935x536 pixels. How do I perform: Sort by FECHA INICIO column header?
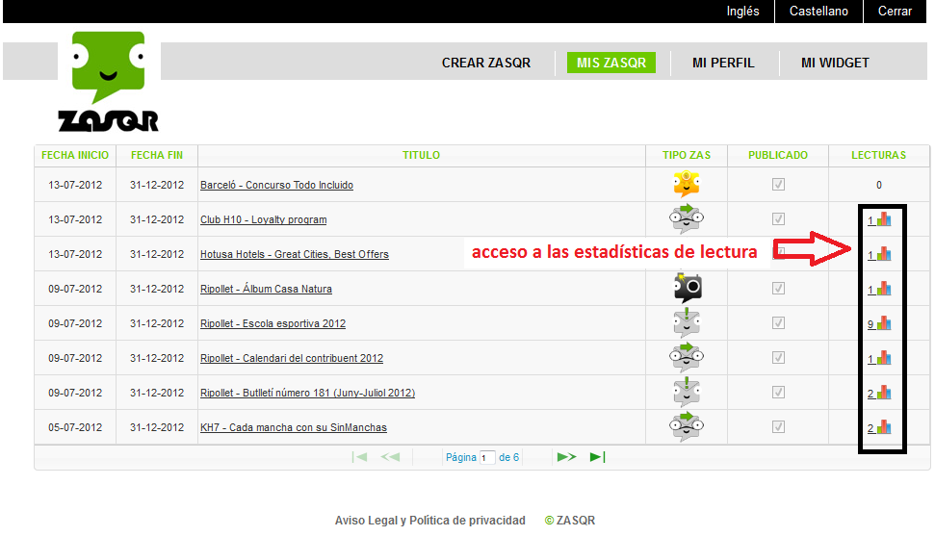(x=75, y=155)
